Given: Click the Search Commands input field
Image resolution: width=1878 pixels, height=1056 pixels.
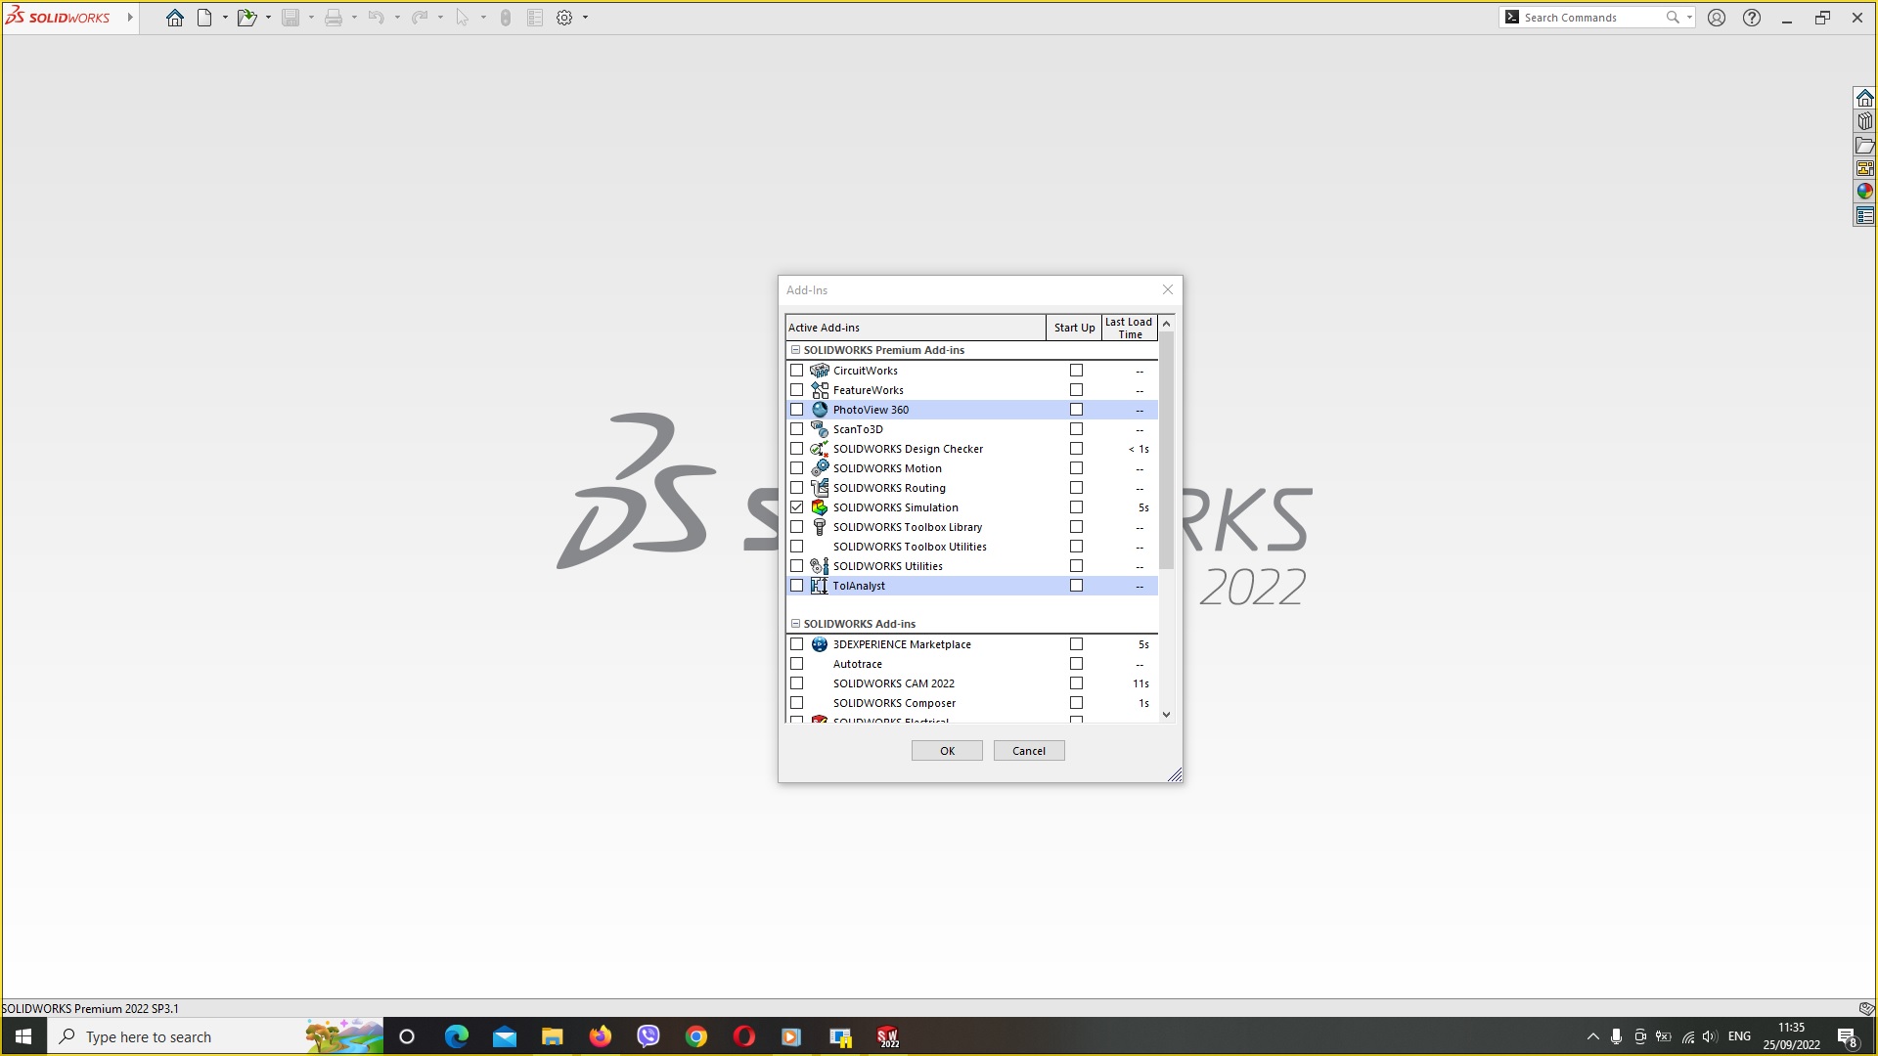Looking at the screenshot, I should (x=1591, y=18).
